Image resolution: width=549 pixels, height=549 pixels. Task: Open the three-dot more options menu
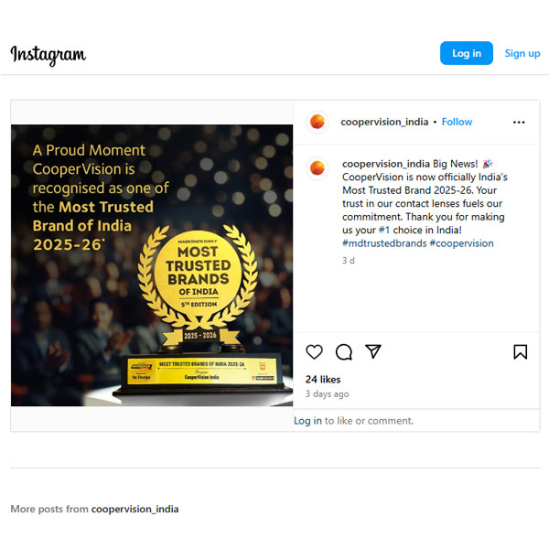point(519,123)
